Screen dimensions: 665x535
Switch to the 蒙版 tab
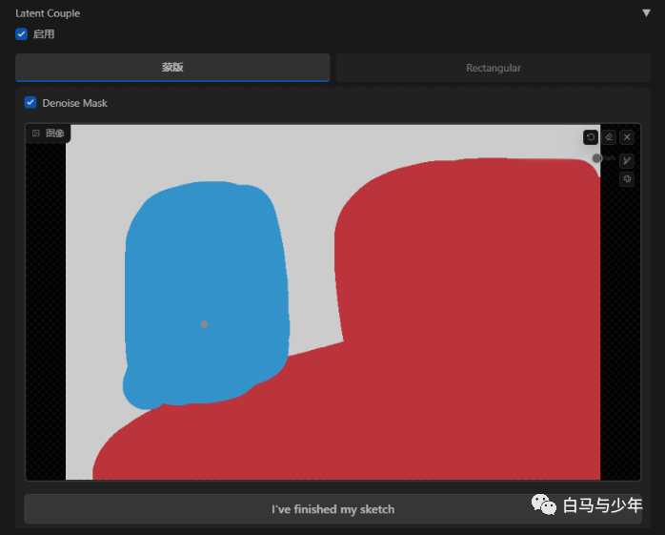click(x=172, y=68)
